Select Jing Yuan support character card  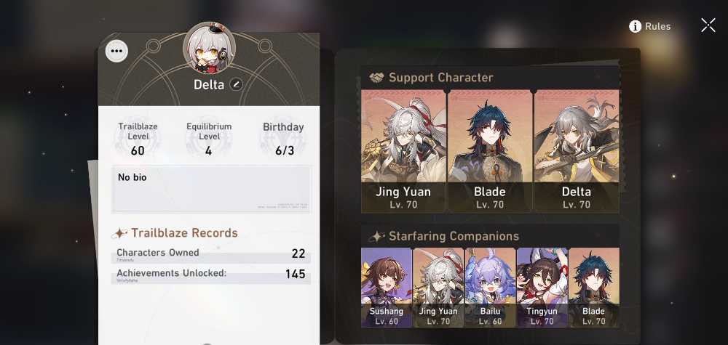(403, 151)
